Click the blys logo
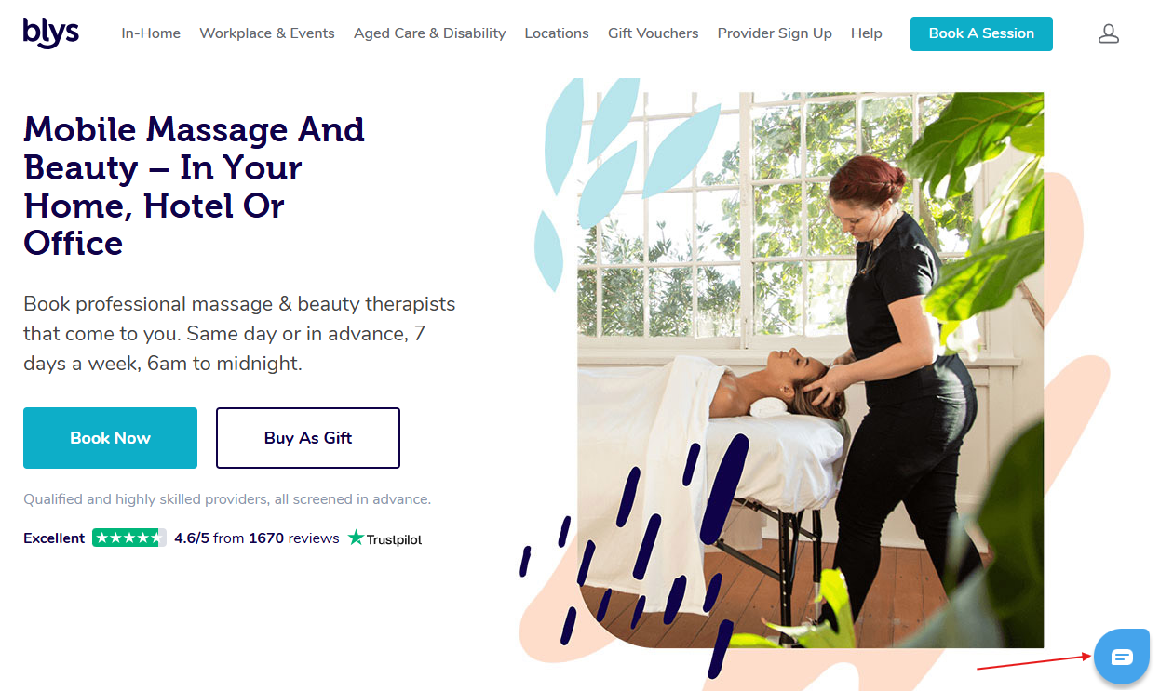Viewport: 1160px width, 691px height. [x=51, y=33]
